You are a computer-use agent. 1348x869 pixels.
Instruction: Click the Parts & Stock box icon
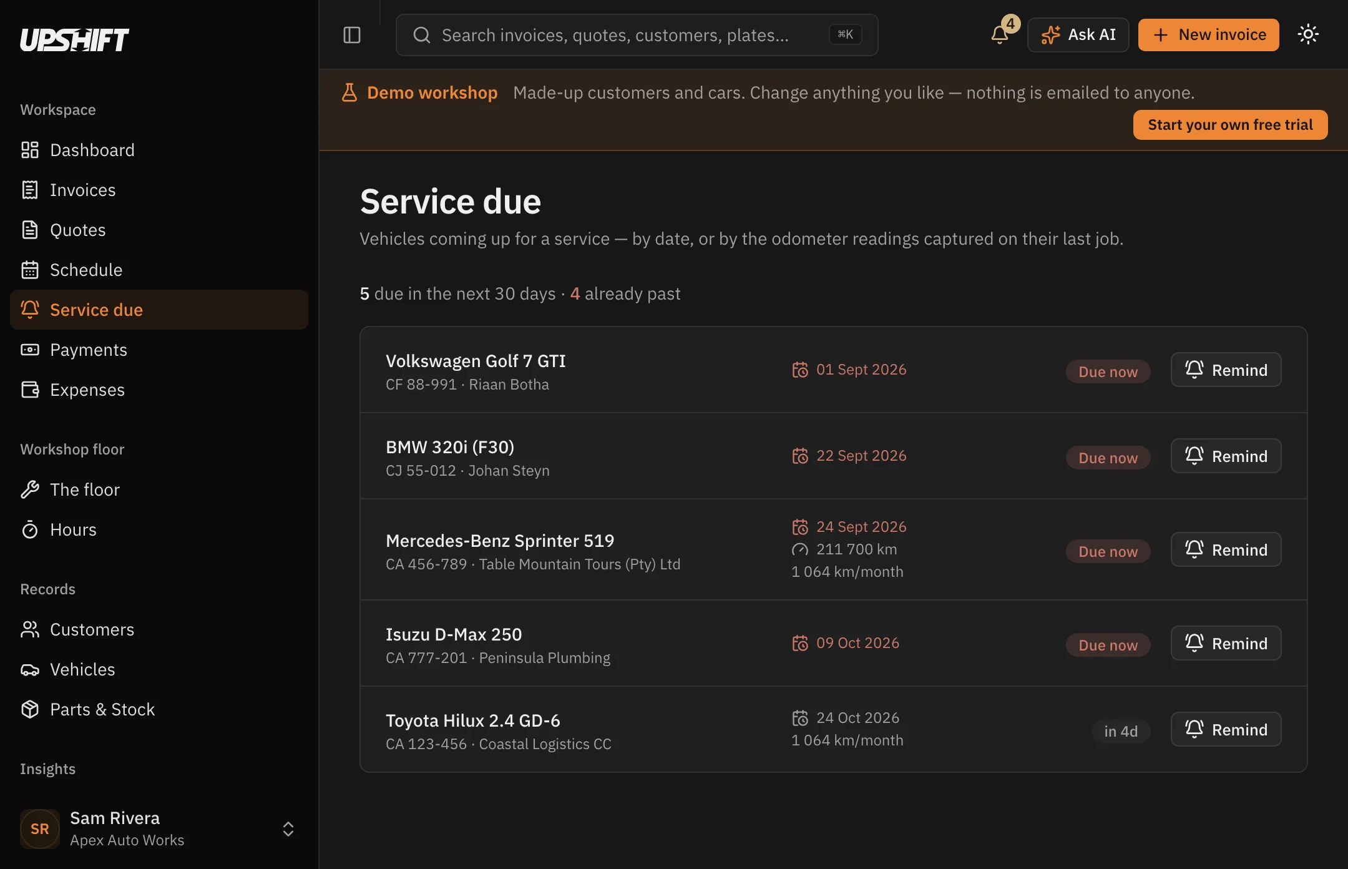30,709
